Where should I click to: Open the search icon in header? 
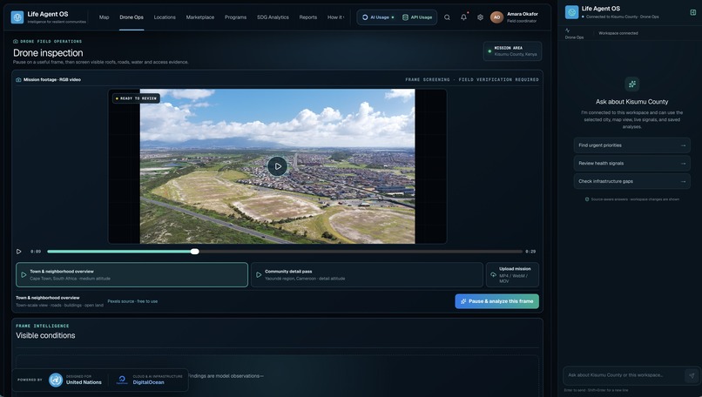coord(447,17)
